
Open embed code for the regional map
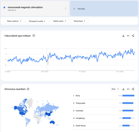tap(128, 89)
